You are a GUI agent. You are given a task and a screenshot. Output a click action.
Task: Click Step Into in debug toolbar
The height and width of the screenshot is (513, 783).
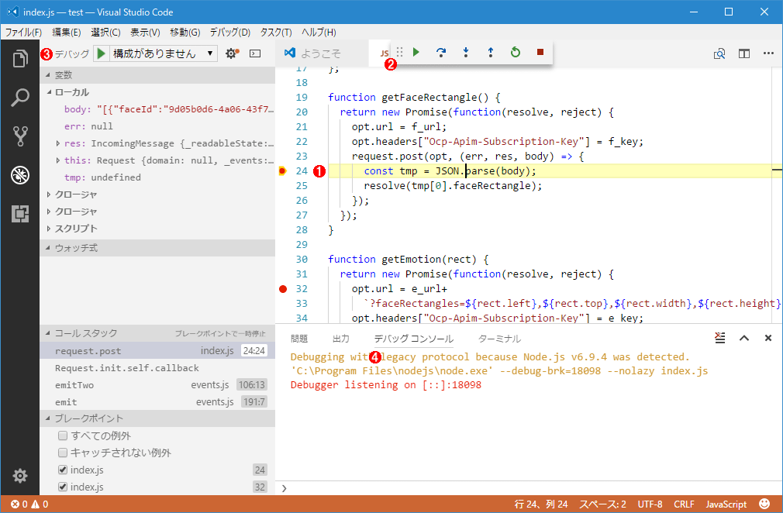coord(466,53)
